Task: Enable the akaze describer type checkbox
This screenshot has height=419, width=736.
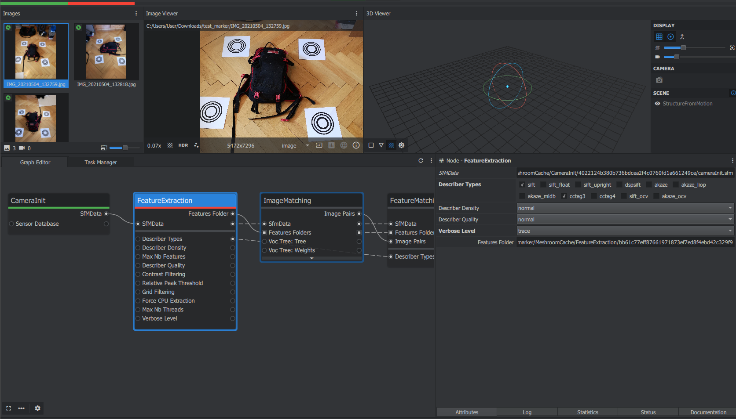Action: 649,185
